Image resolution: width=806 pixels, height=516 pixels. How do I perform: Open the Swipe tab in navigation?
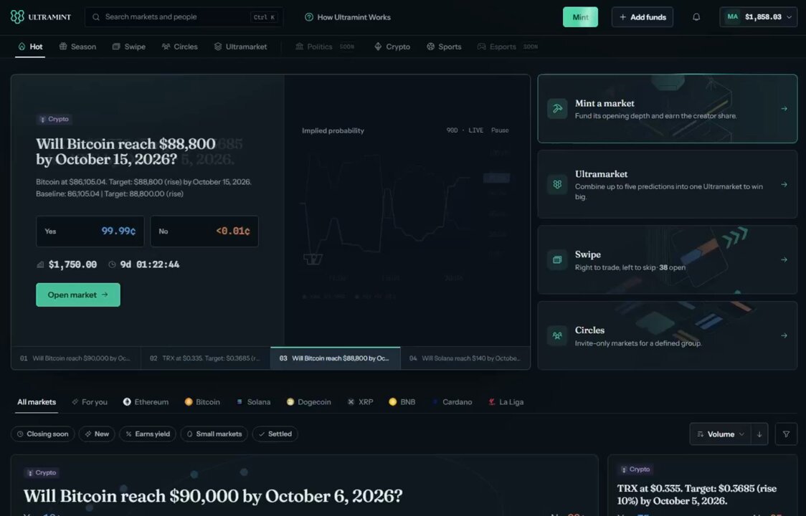pyautogui.click(x=129, y=47)
